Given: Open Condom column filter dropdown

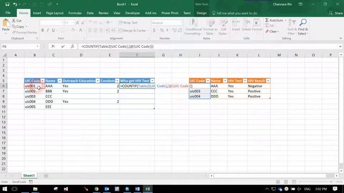Looking at the screenshot, I should tap(117, 81).
